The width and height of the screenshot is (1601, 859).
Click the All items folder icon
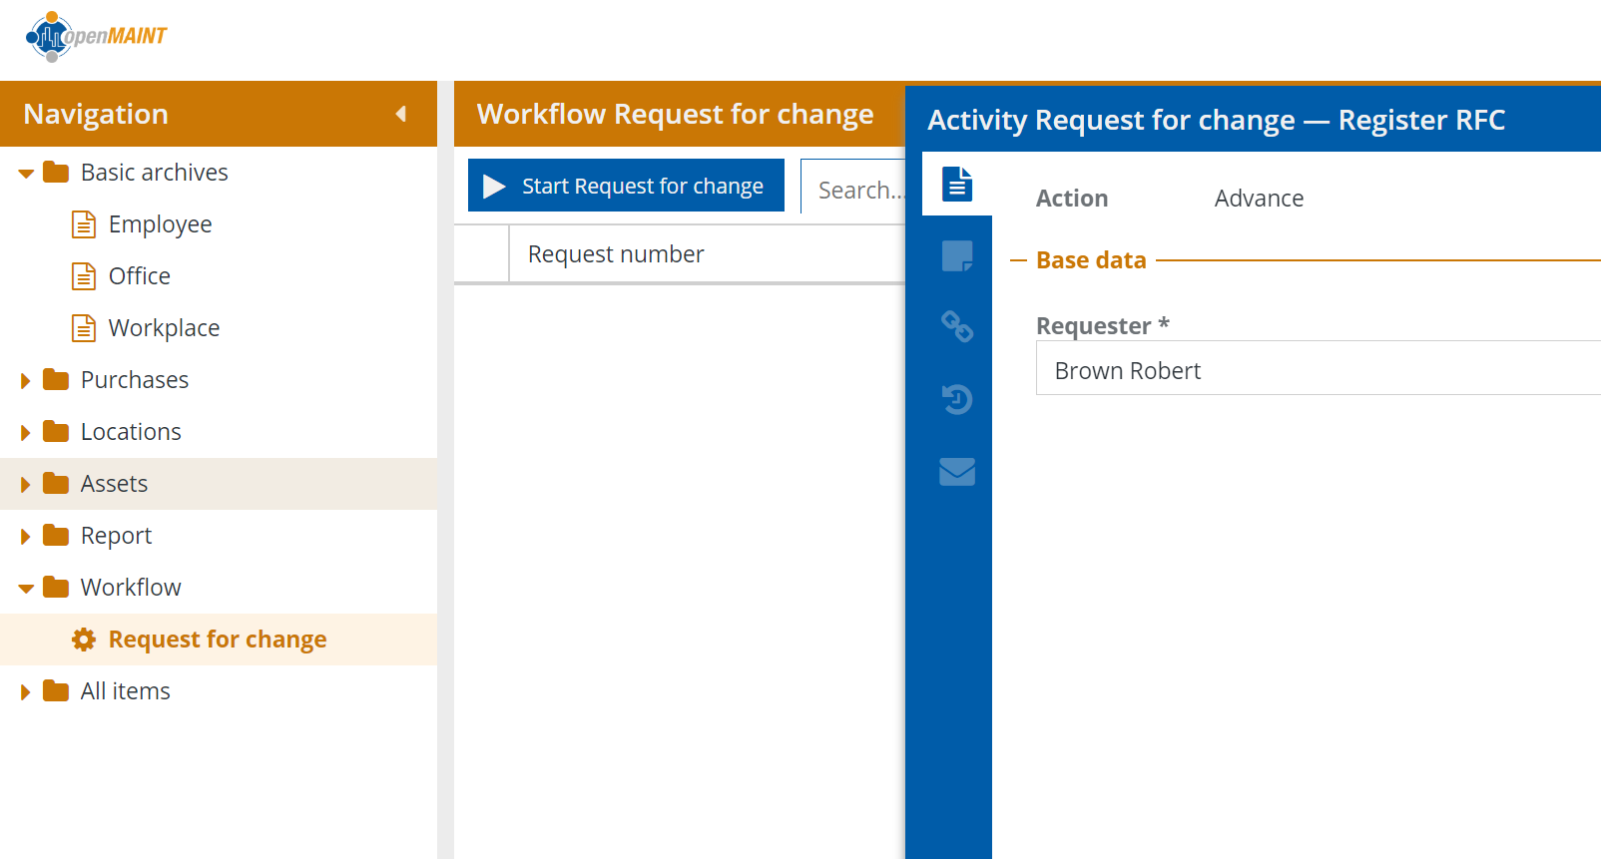pyautogui.click(x=56, y=691)
